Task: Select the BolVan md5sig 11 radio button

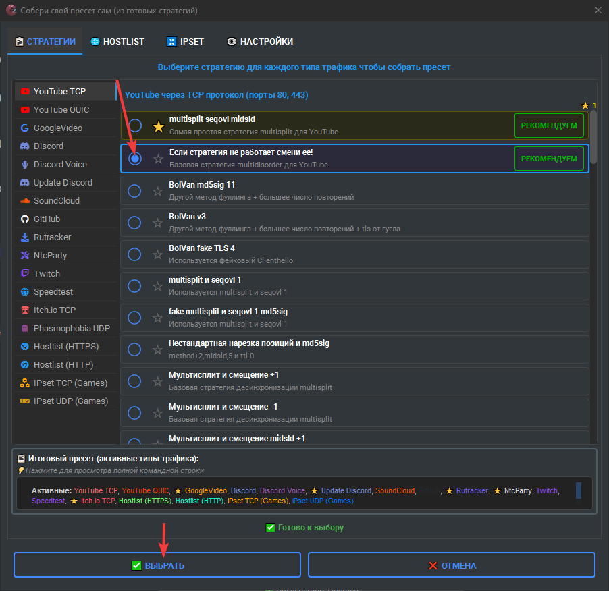Action: click(x=134, y=191)
